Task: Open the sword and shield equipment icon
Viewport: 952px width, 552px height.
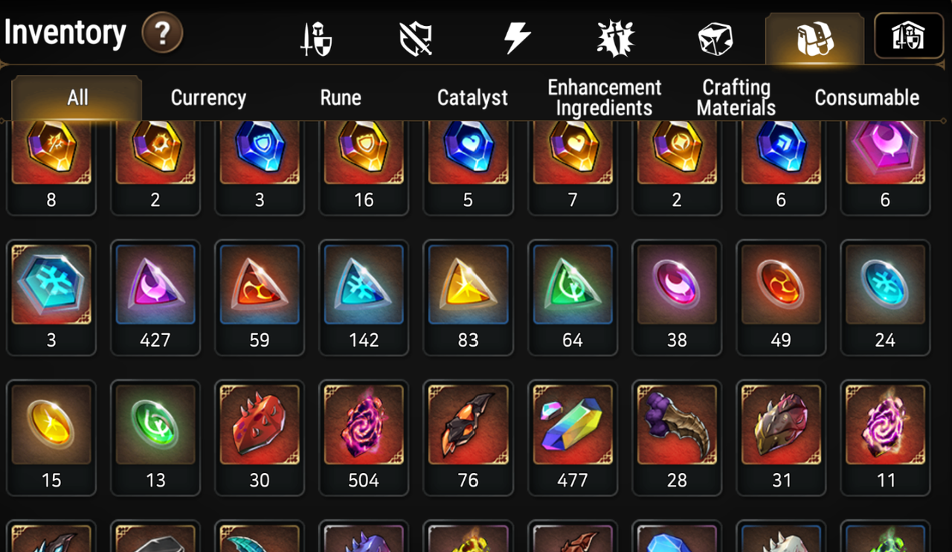Action: tap(315, 38)
